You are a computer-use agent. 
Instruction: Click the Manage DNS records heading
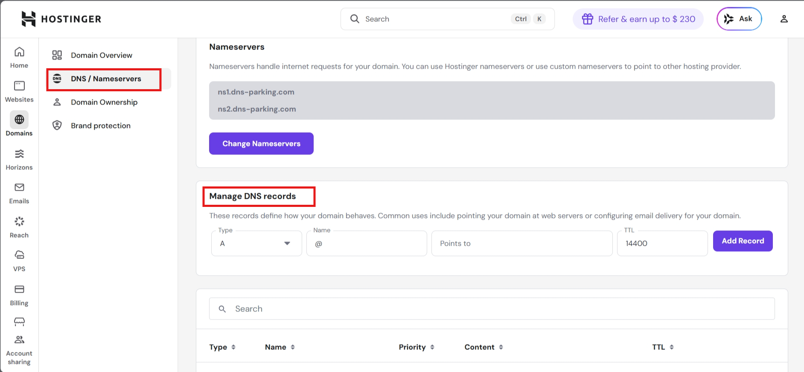(x=253, y=196)
